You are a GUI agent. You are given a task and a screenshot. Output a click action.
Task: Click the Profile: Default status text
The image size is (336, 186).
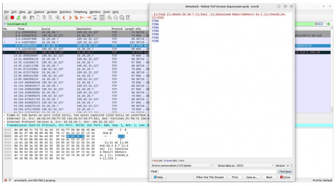point(322,180)
